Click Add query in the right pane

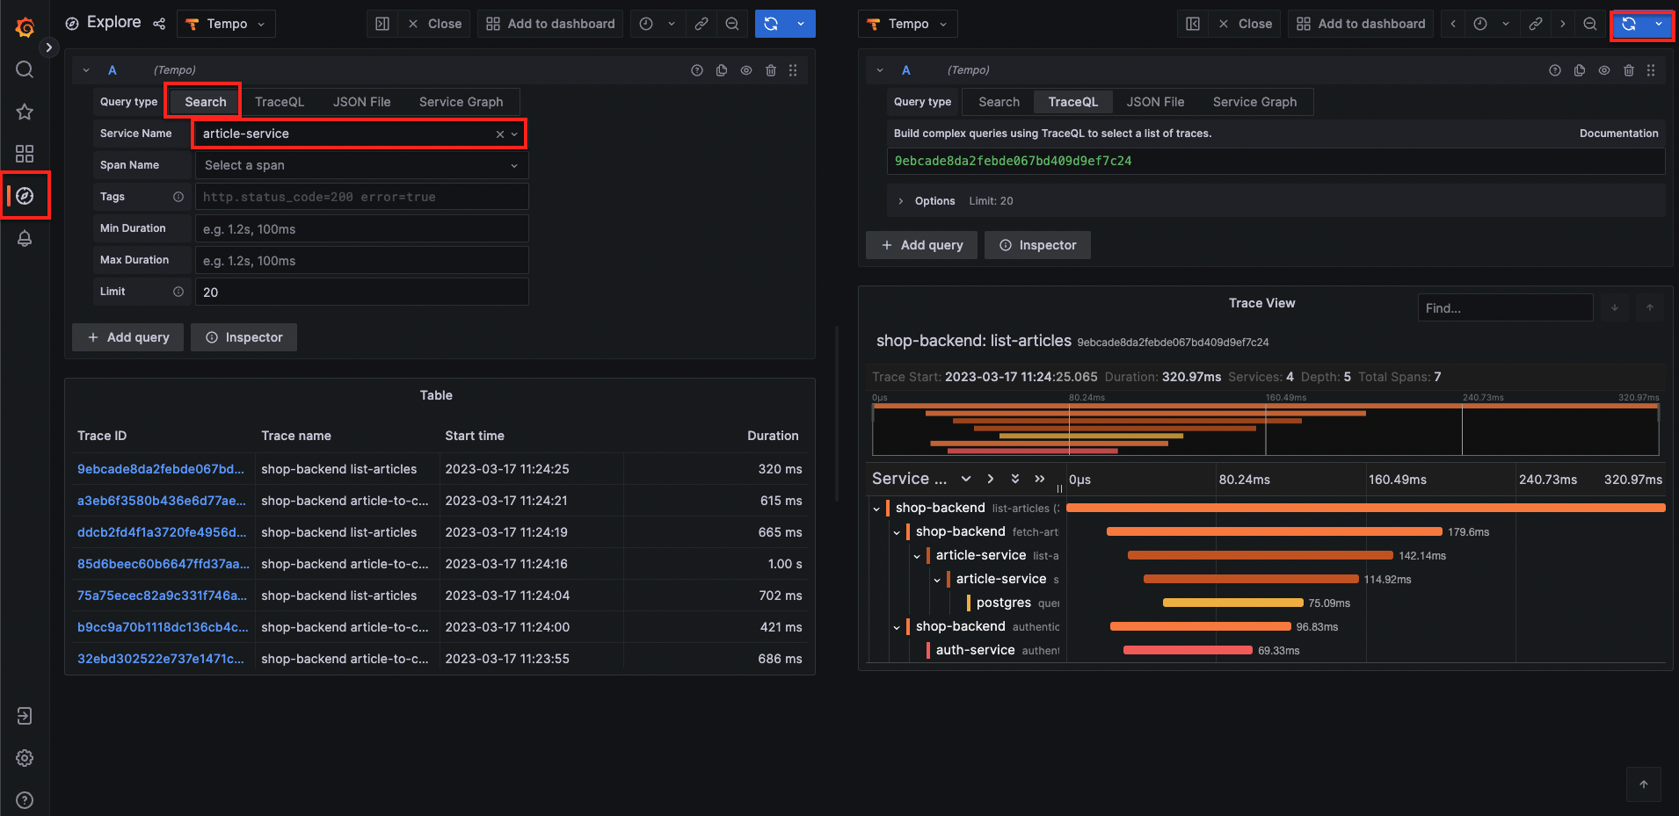click(x=922, y=245)
